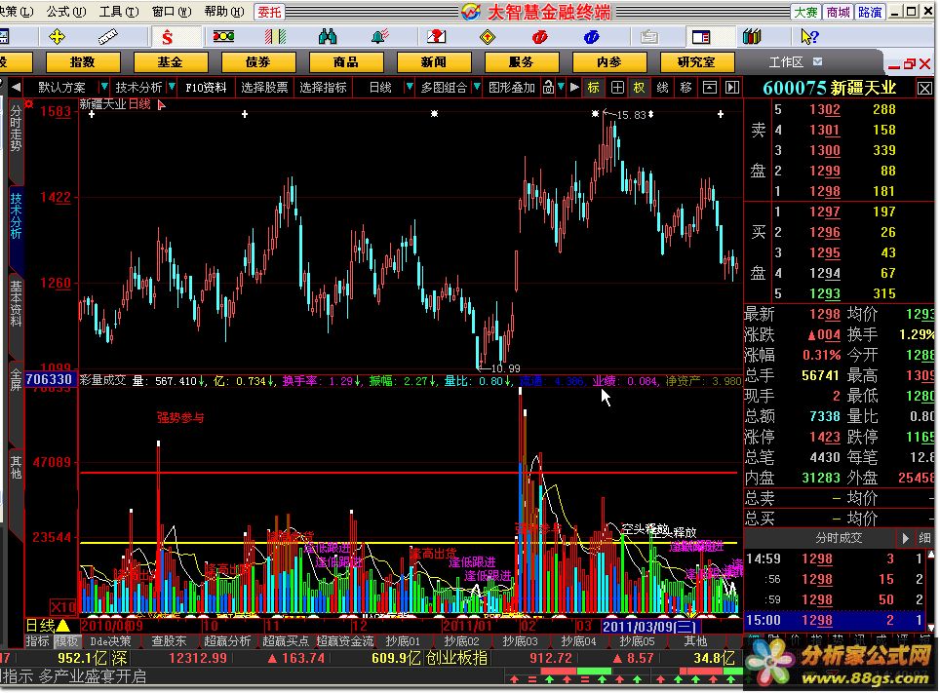Click 选择指标 in chart toolbar
940x693 pixels.
(323, 88)
